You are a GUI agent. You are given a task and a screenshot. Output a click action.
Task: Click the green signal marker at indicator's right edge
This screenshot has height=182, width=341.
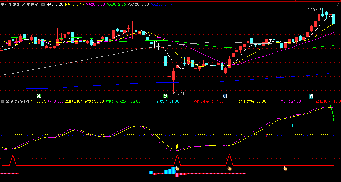pyautogui.click(x=334, y=120)
